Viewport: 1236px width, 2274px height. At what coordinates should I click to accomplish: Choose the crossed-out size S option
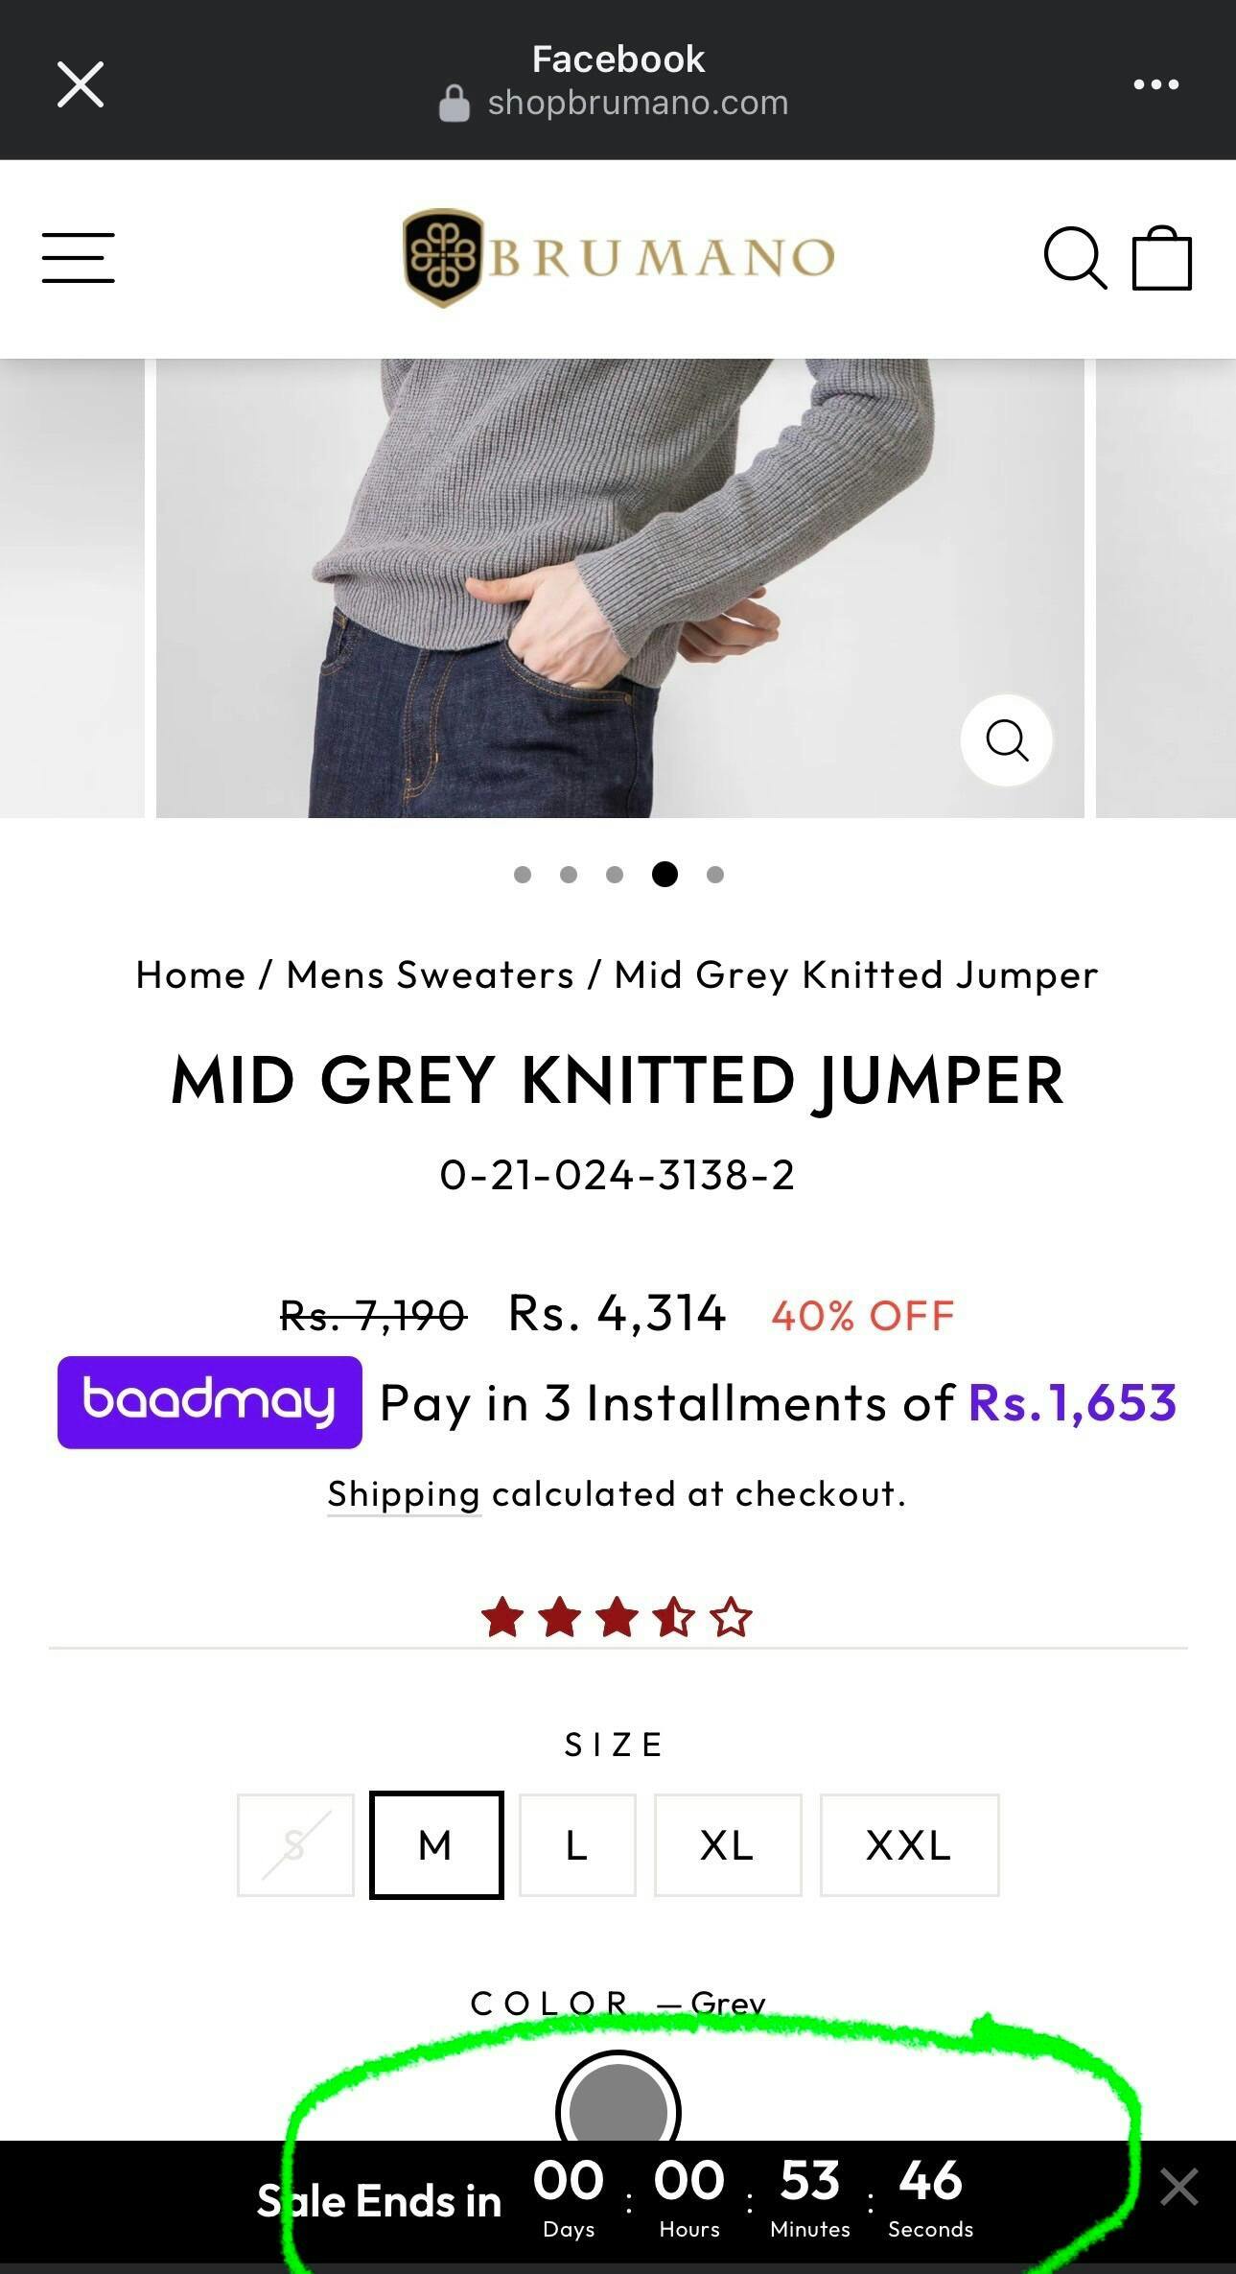tap(295, 1844)
